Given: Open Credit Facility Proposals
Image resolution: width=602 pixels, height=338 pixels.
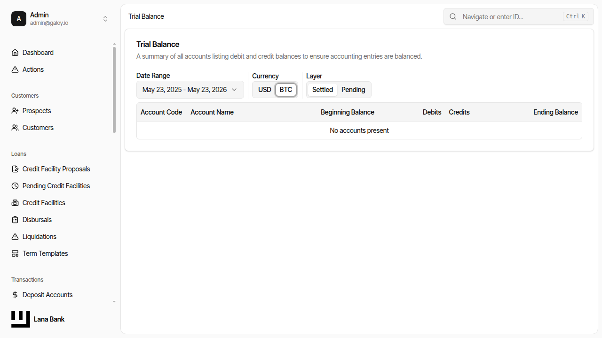Looking at the screenshot, I should pos(60,169).
